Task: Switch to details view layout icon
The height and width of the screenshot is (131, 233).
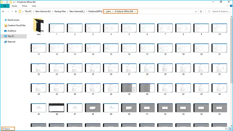Action: (x=227, y=129)
